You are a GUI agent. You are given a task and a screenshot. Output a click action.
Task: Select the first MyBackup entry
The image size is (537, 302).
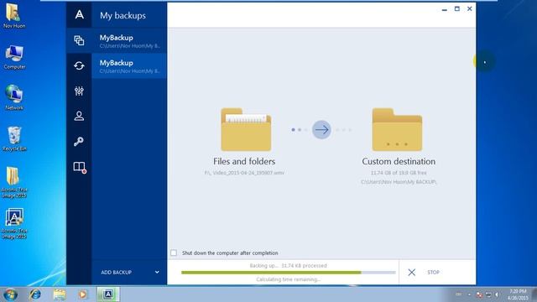pyautogui.click(x=129, y=41)
